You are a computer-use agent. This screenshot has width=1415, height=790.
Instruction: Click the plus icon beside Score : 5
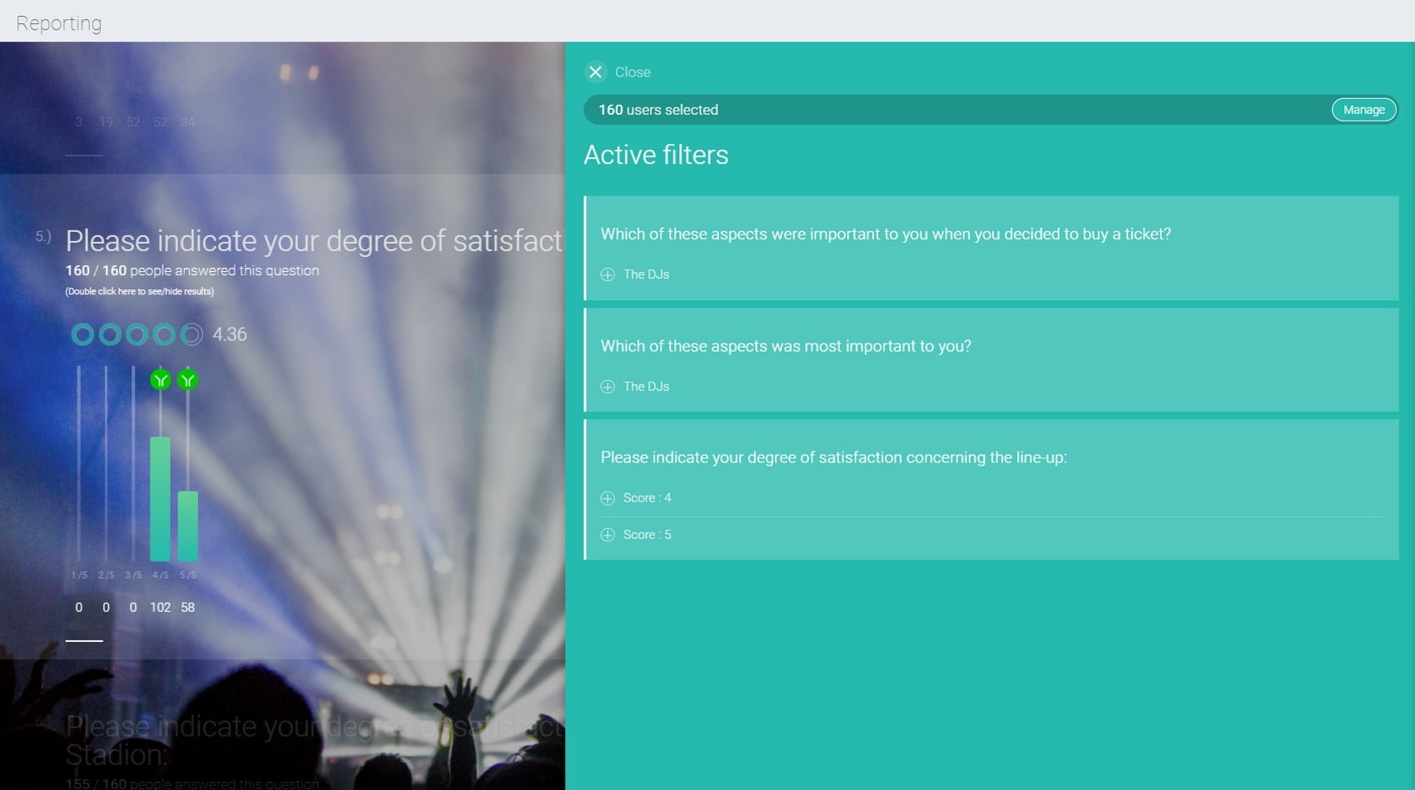(x=608, y=535)
